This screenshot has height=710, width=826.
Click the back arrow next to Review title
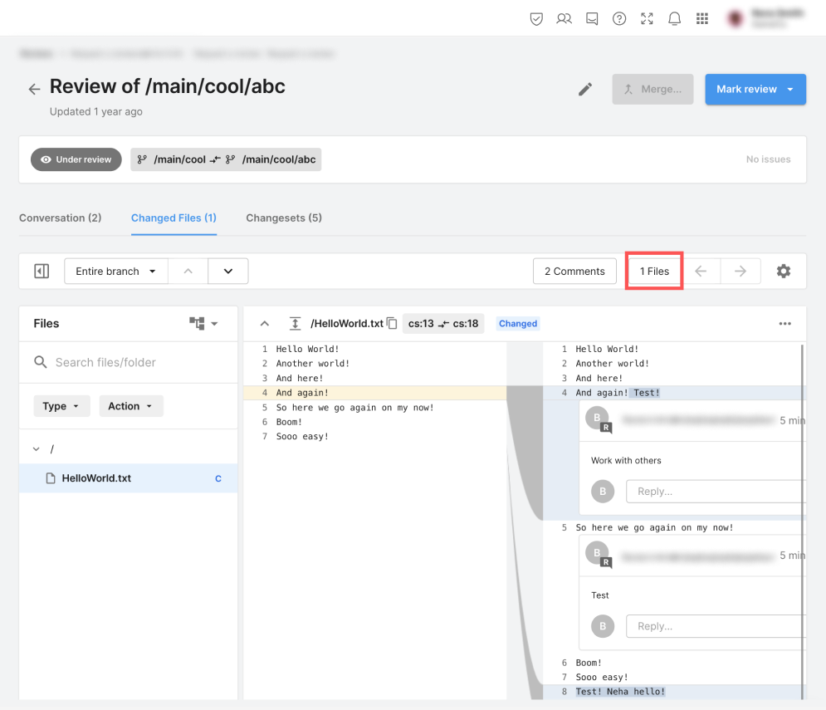34,89
